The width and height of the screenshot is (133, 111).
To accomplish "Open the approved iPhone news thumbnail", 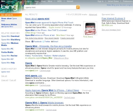I will (x=90, y=28).
